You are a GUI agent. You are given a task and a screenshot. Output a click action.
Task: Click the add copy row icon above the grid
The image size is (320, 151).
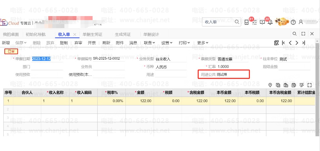278,85
